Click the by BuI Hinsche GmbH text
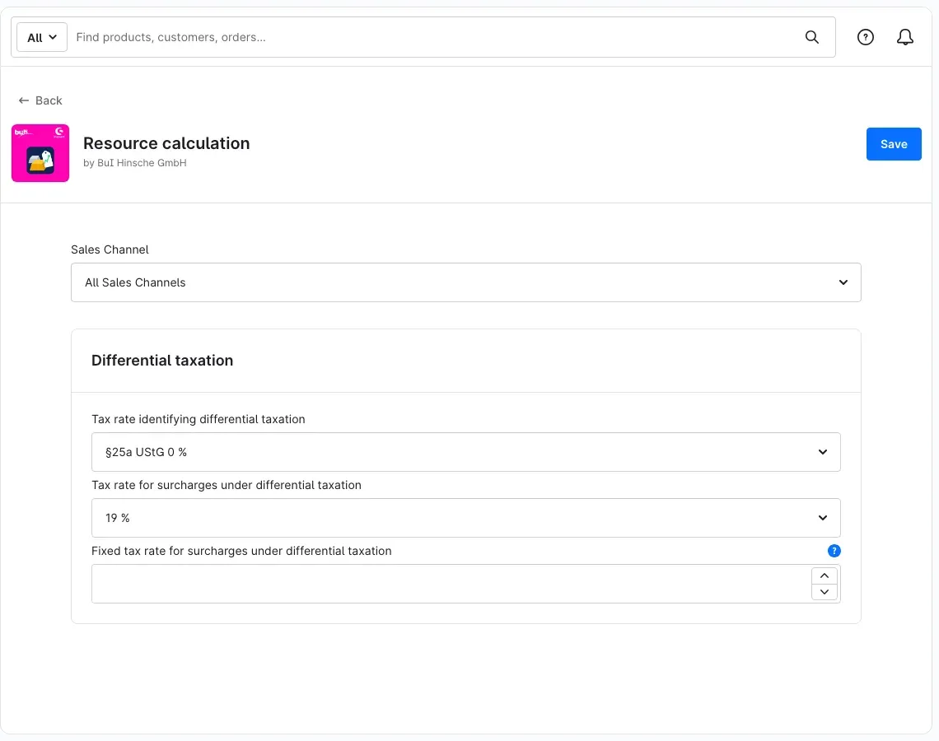 pos(135,163)
